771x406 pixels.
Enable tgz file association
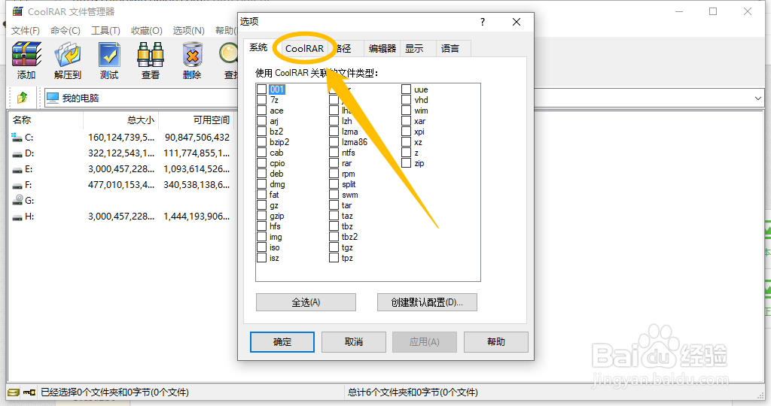[x=334, y=247]
